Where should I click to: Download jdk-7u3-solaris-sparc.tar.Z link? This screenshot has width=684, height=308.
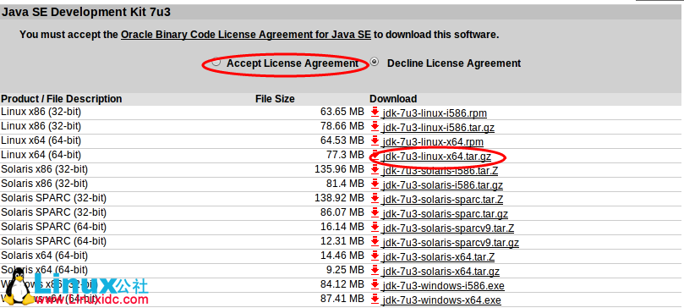pos(443,200)
